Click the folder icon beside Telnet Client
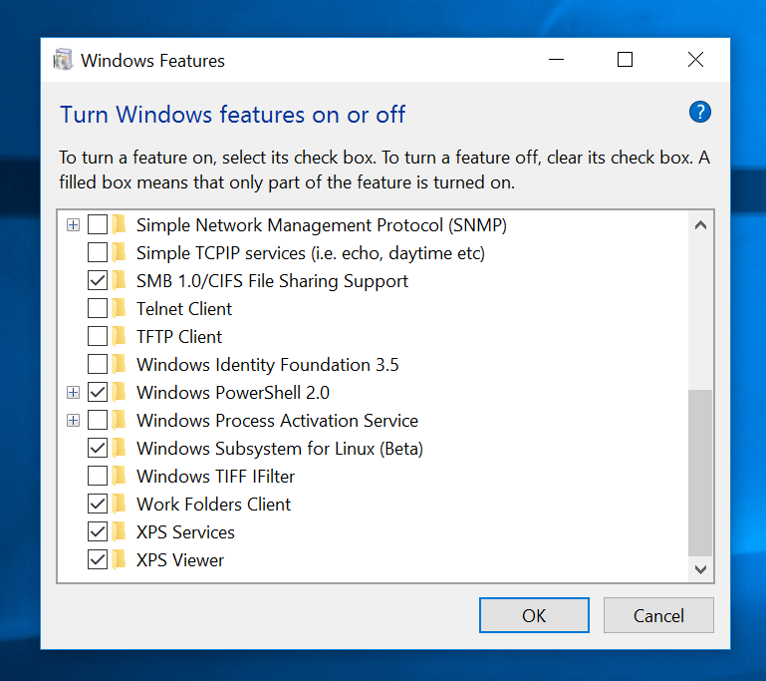This screenshot has height=681, width=766. pos(120,309)
